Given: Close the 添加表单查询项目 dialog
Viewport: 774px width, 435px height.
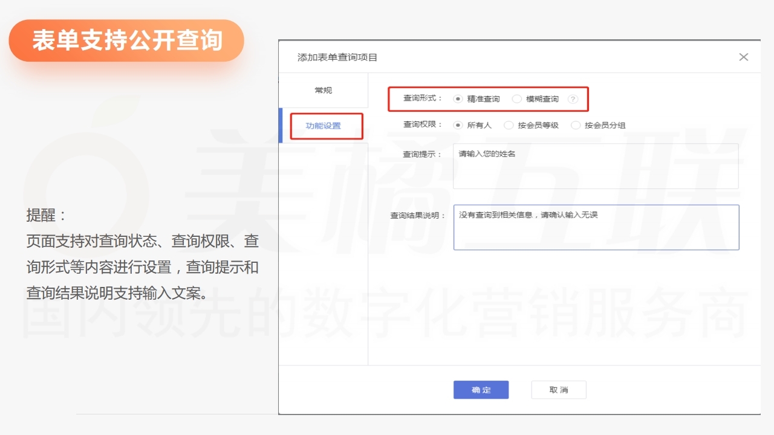Looking at the screenshot, I should coord(744,57).
